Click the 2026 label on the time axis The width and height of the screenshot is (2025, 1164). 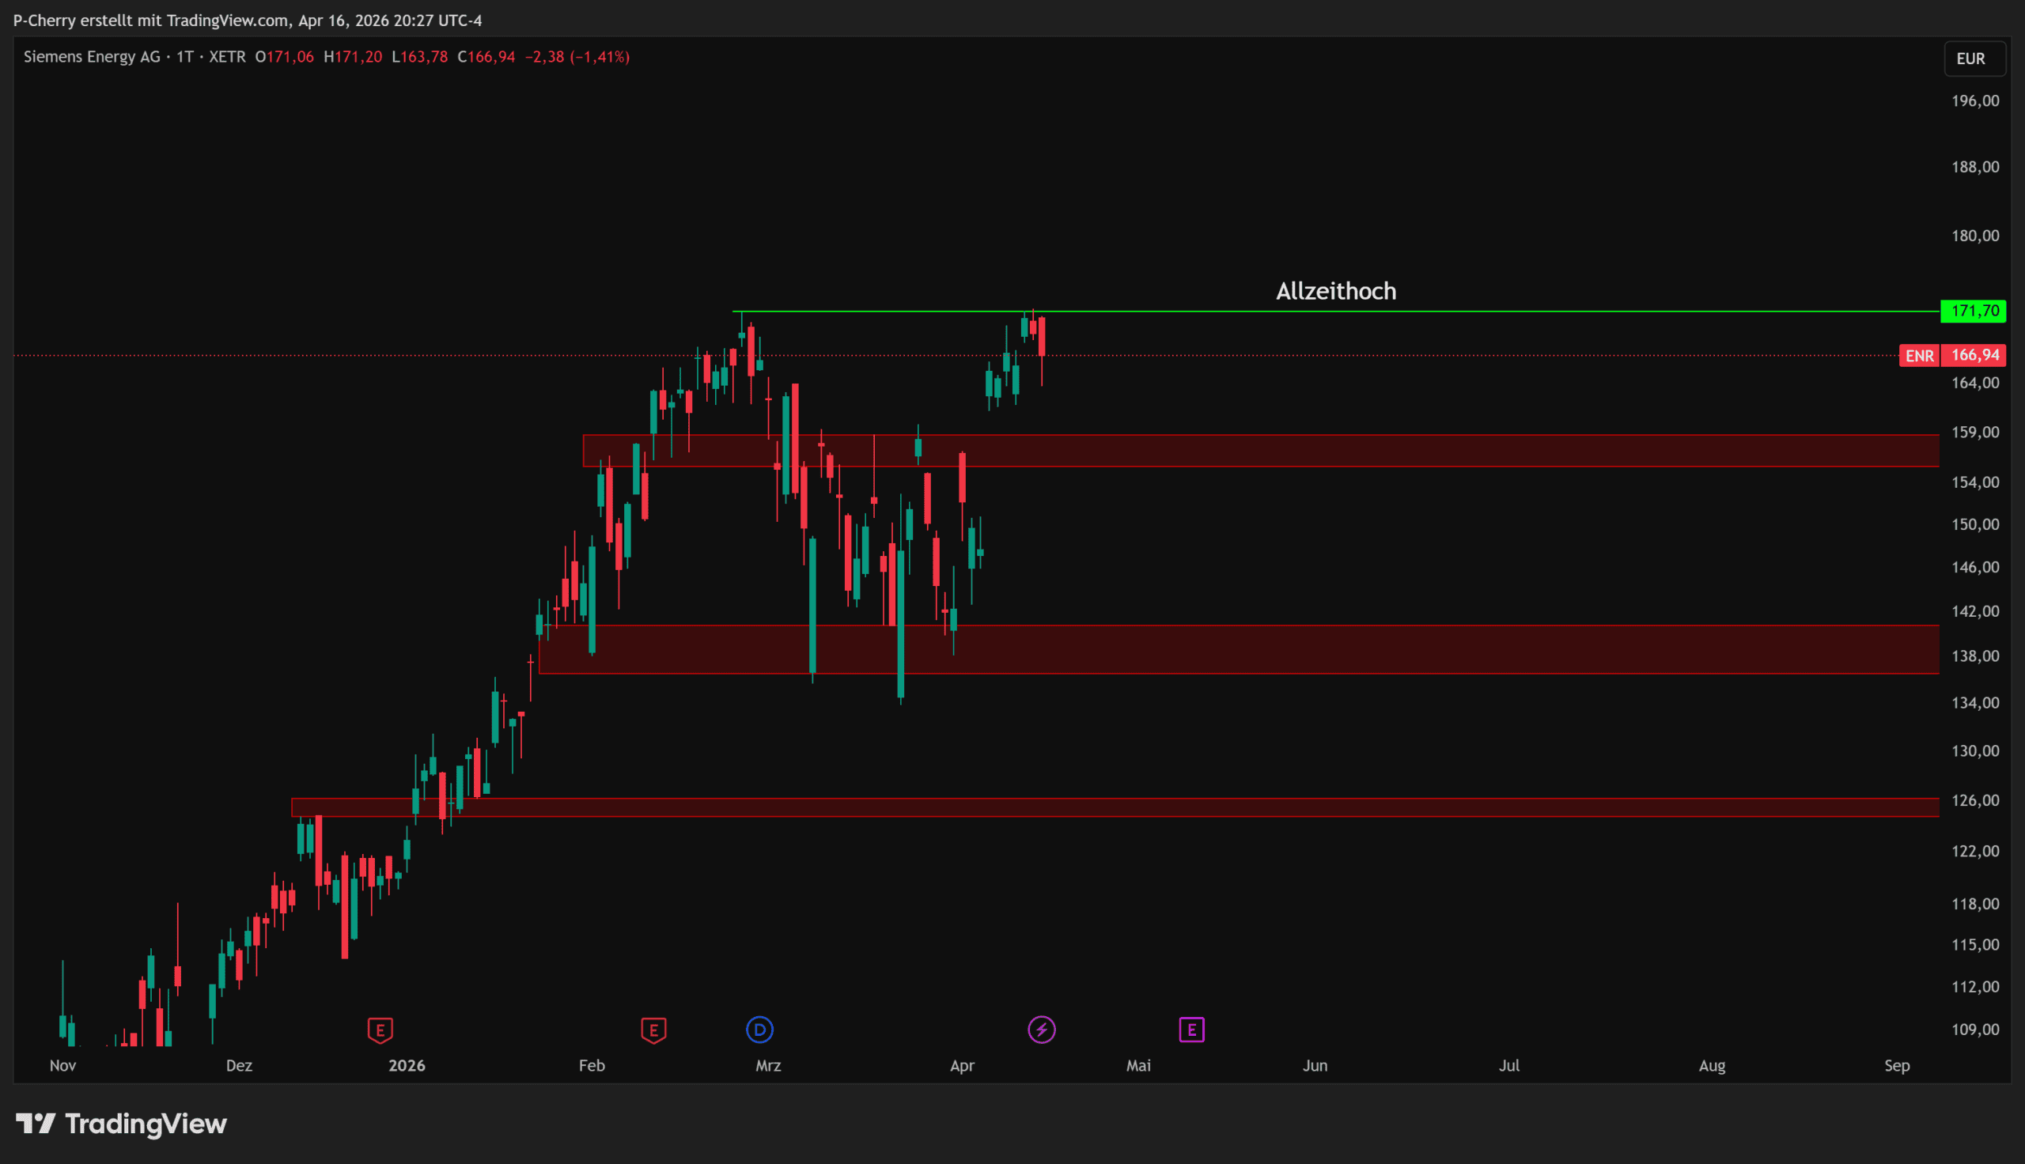406,1066
